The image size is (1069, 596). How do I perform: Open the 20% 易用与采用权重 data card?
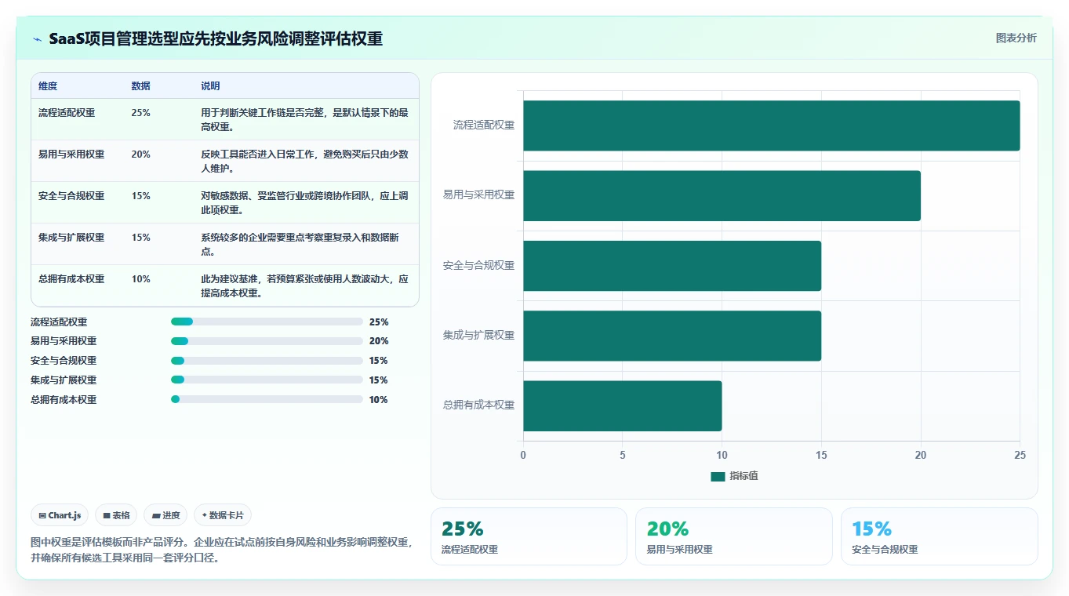pyautogui.click(x=733, y=536)
